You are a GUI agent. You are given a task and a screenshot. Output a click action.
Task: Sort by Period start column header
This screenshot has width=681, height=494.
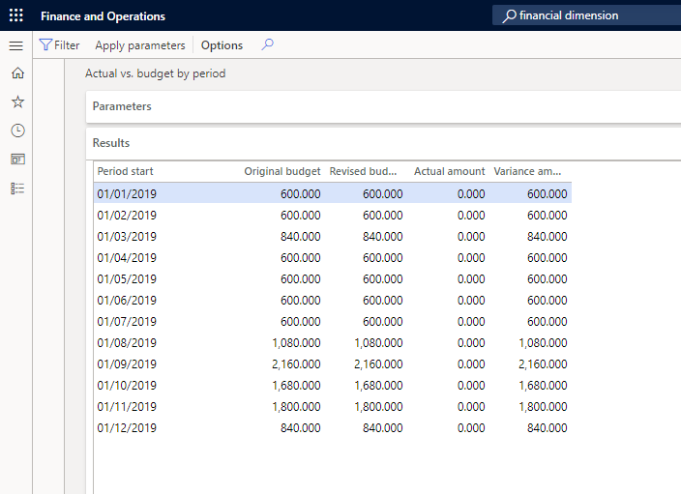pyautogui.click(x=126, y=171)
